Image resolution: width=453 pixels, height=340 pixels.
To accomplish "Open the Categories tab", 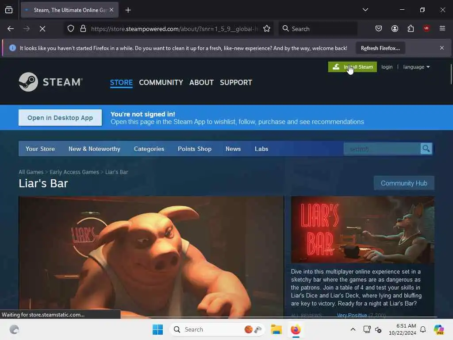I will [149, 149].
